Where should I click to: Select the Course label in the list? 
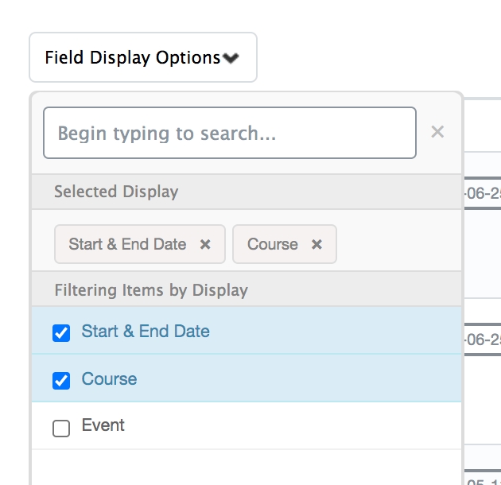point(109,379)
